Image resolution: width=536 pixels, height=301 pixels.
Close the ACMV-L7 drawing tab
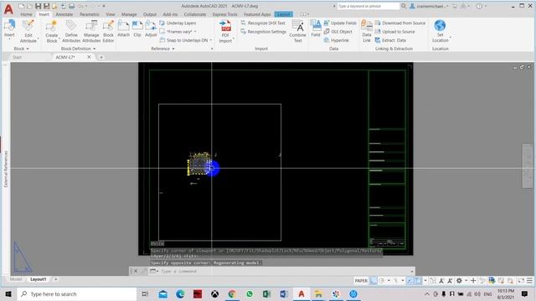click(89, 57)
